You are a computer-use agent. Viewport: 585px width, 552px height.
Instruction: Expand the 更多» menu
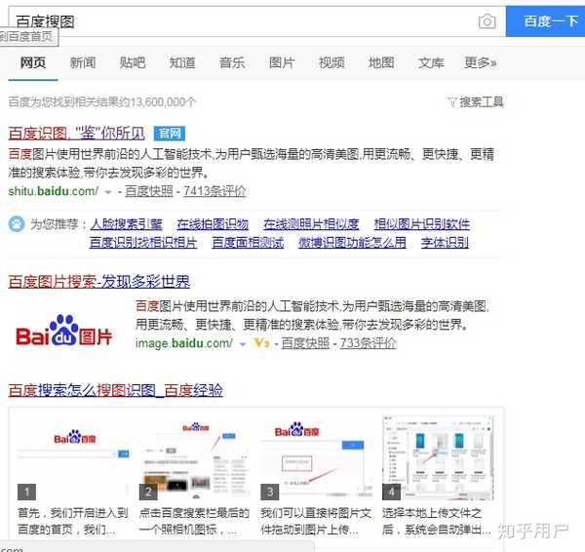(x=481, y=62)
